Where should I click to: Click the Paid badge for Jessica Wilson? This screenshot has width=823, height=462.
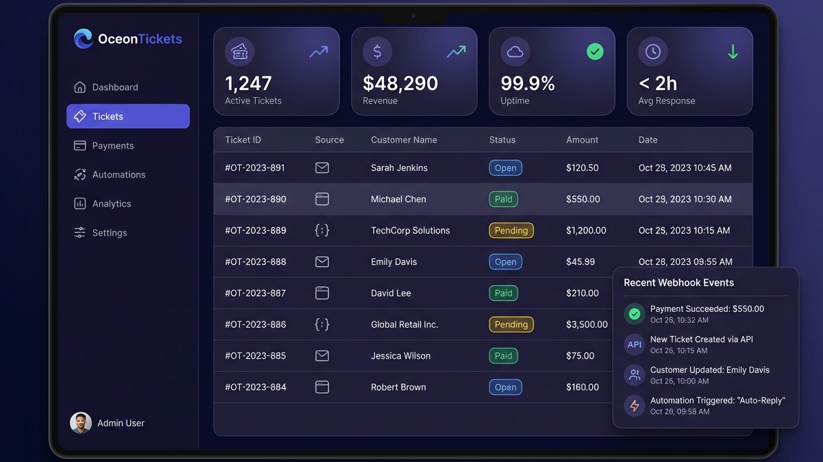click(x=503, y=356)
